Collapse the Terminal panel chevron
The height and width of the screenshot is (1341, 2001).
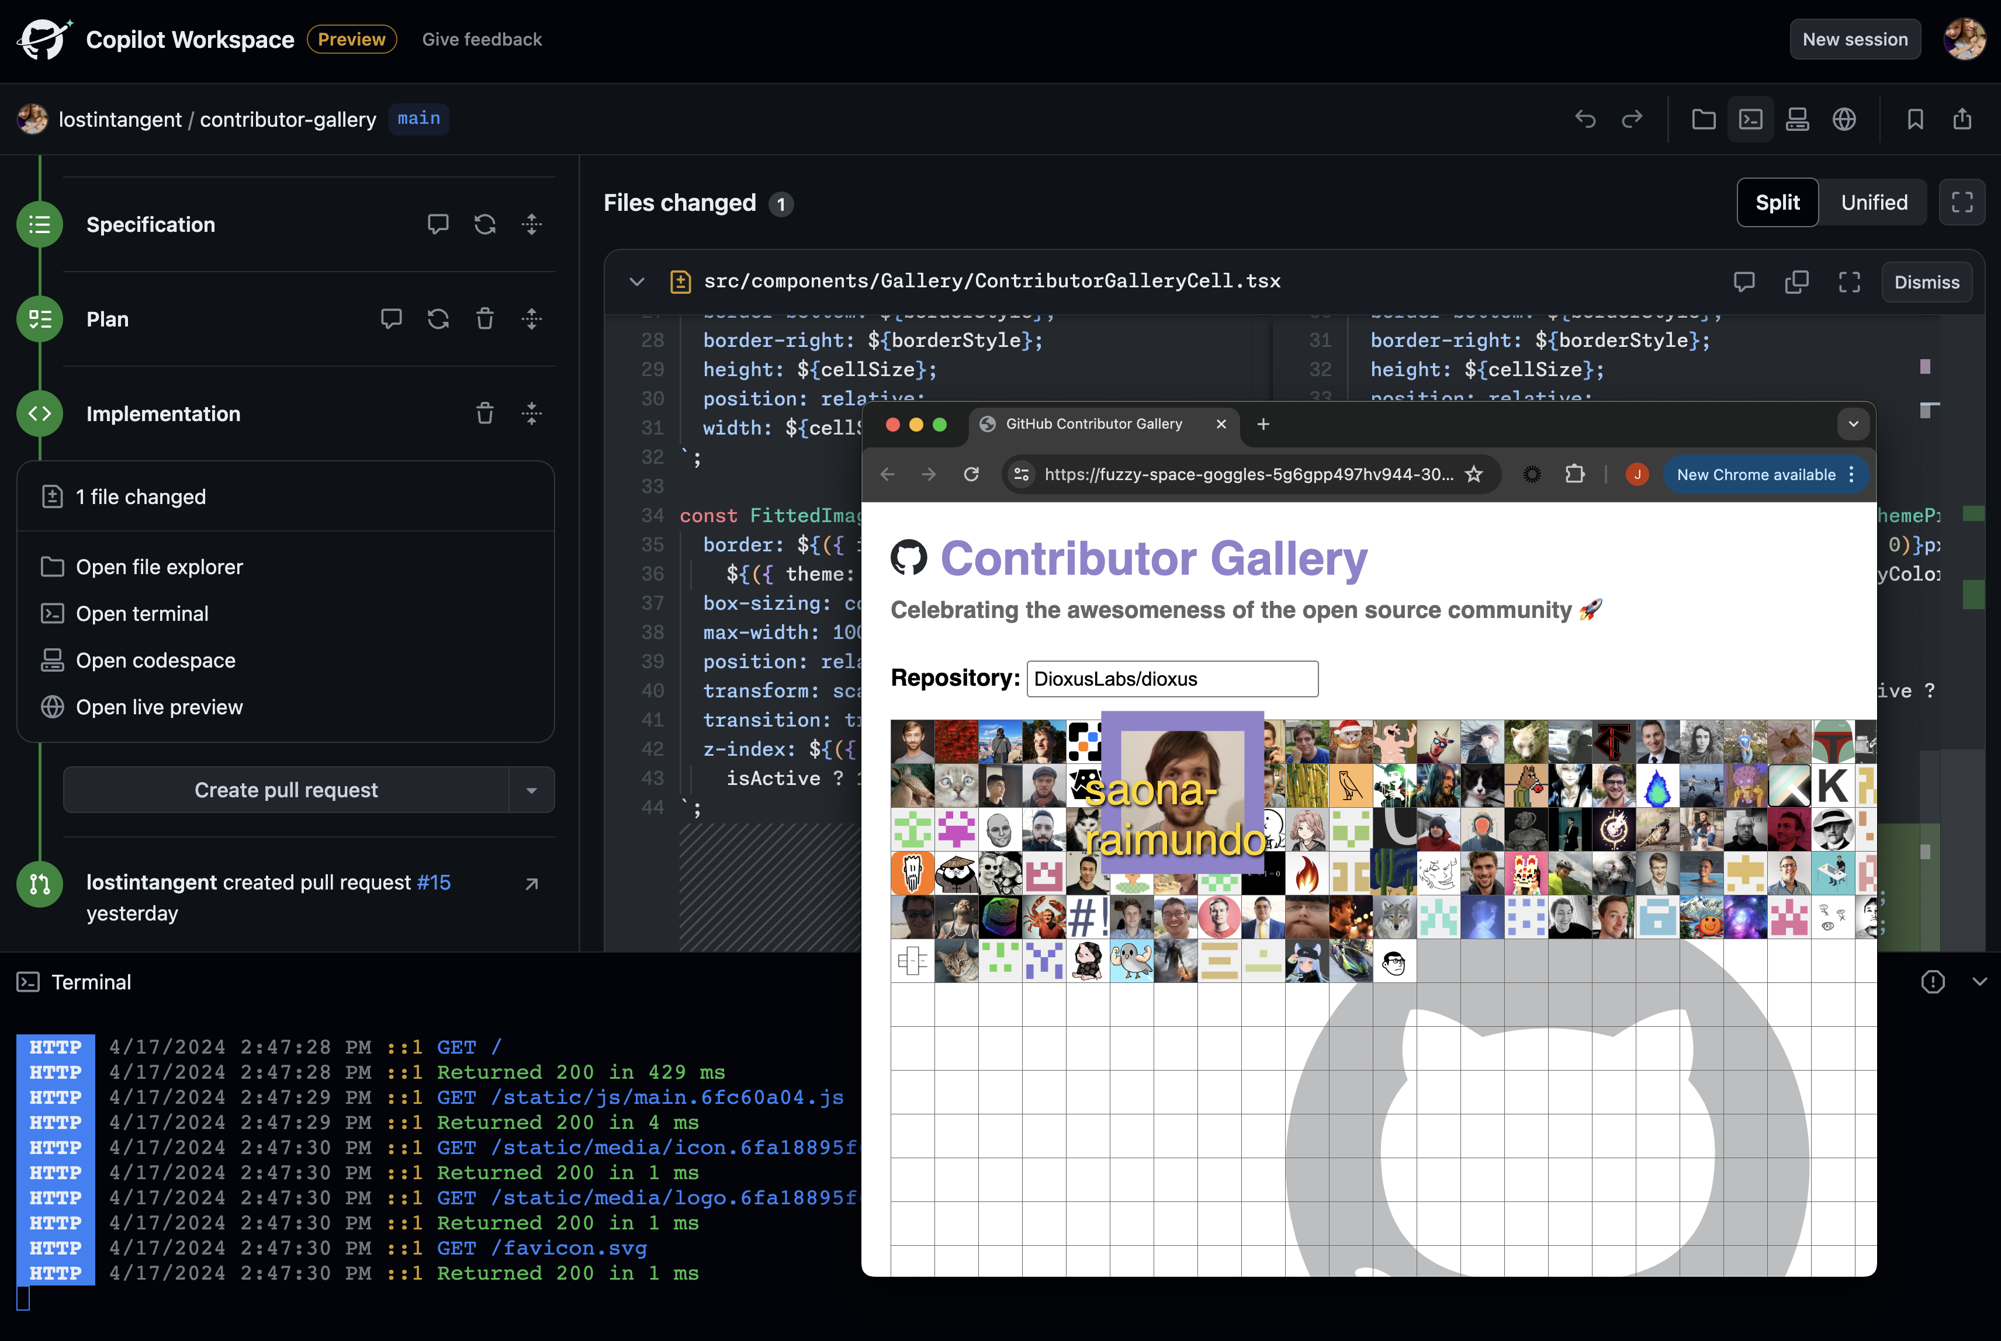[x=1979, y=982]
